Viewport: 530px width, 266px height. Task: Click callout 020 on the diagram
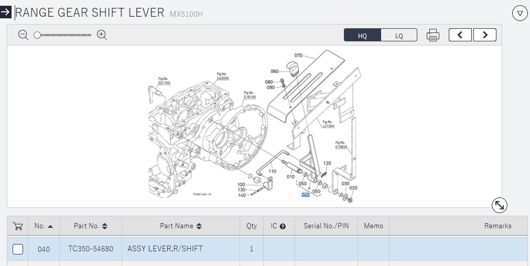353,187
